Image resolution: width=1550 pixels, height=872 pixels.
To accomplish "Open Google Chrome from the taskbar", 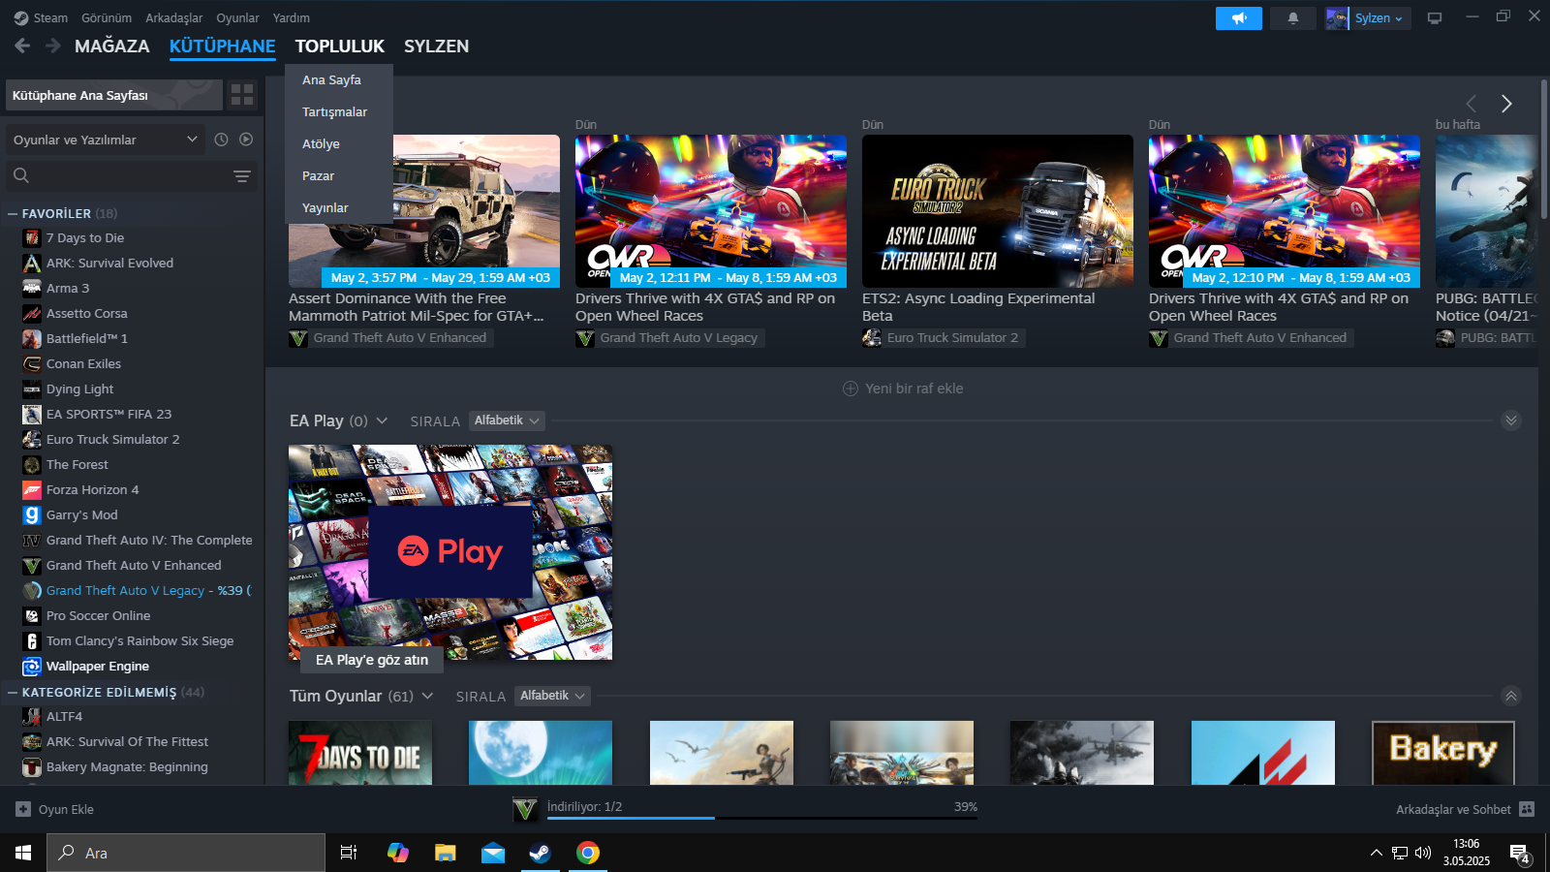I will (588, 853).
